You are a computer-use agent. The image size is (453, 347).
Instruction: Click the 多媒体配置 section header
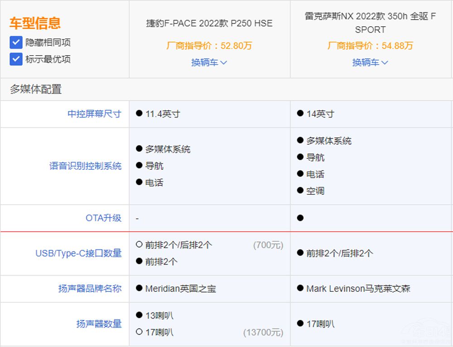pos(35,89)
